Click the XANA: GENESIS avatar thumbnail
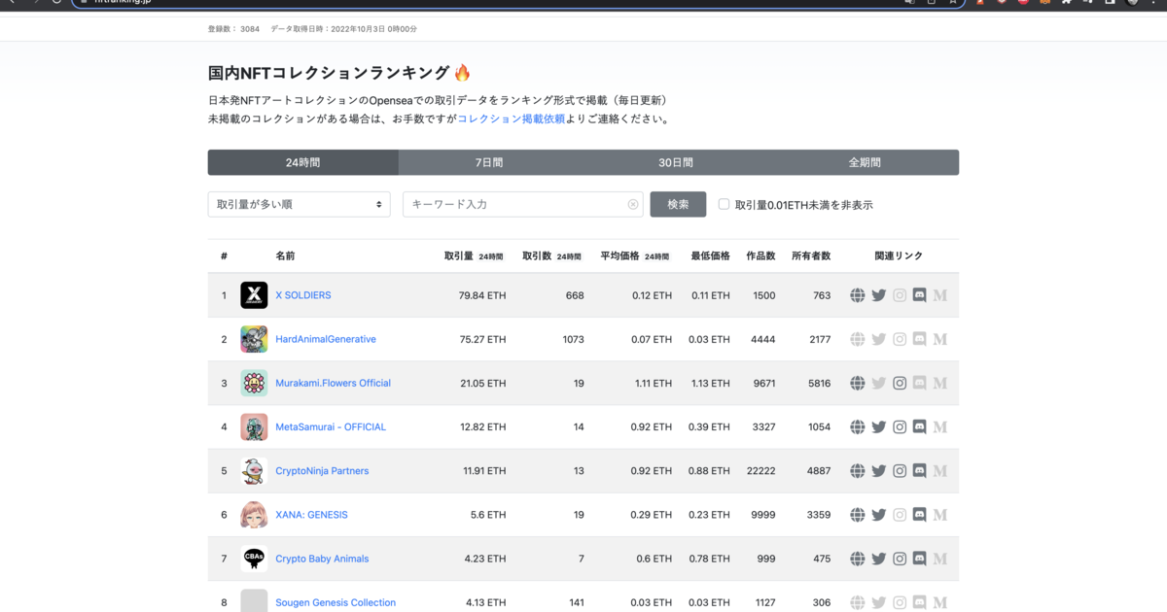 point(254,515)
